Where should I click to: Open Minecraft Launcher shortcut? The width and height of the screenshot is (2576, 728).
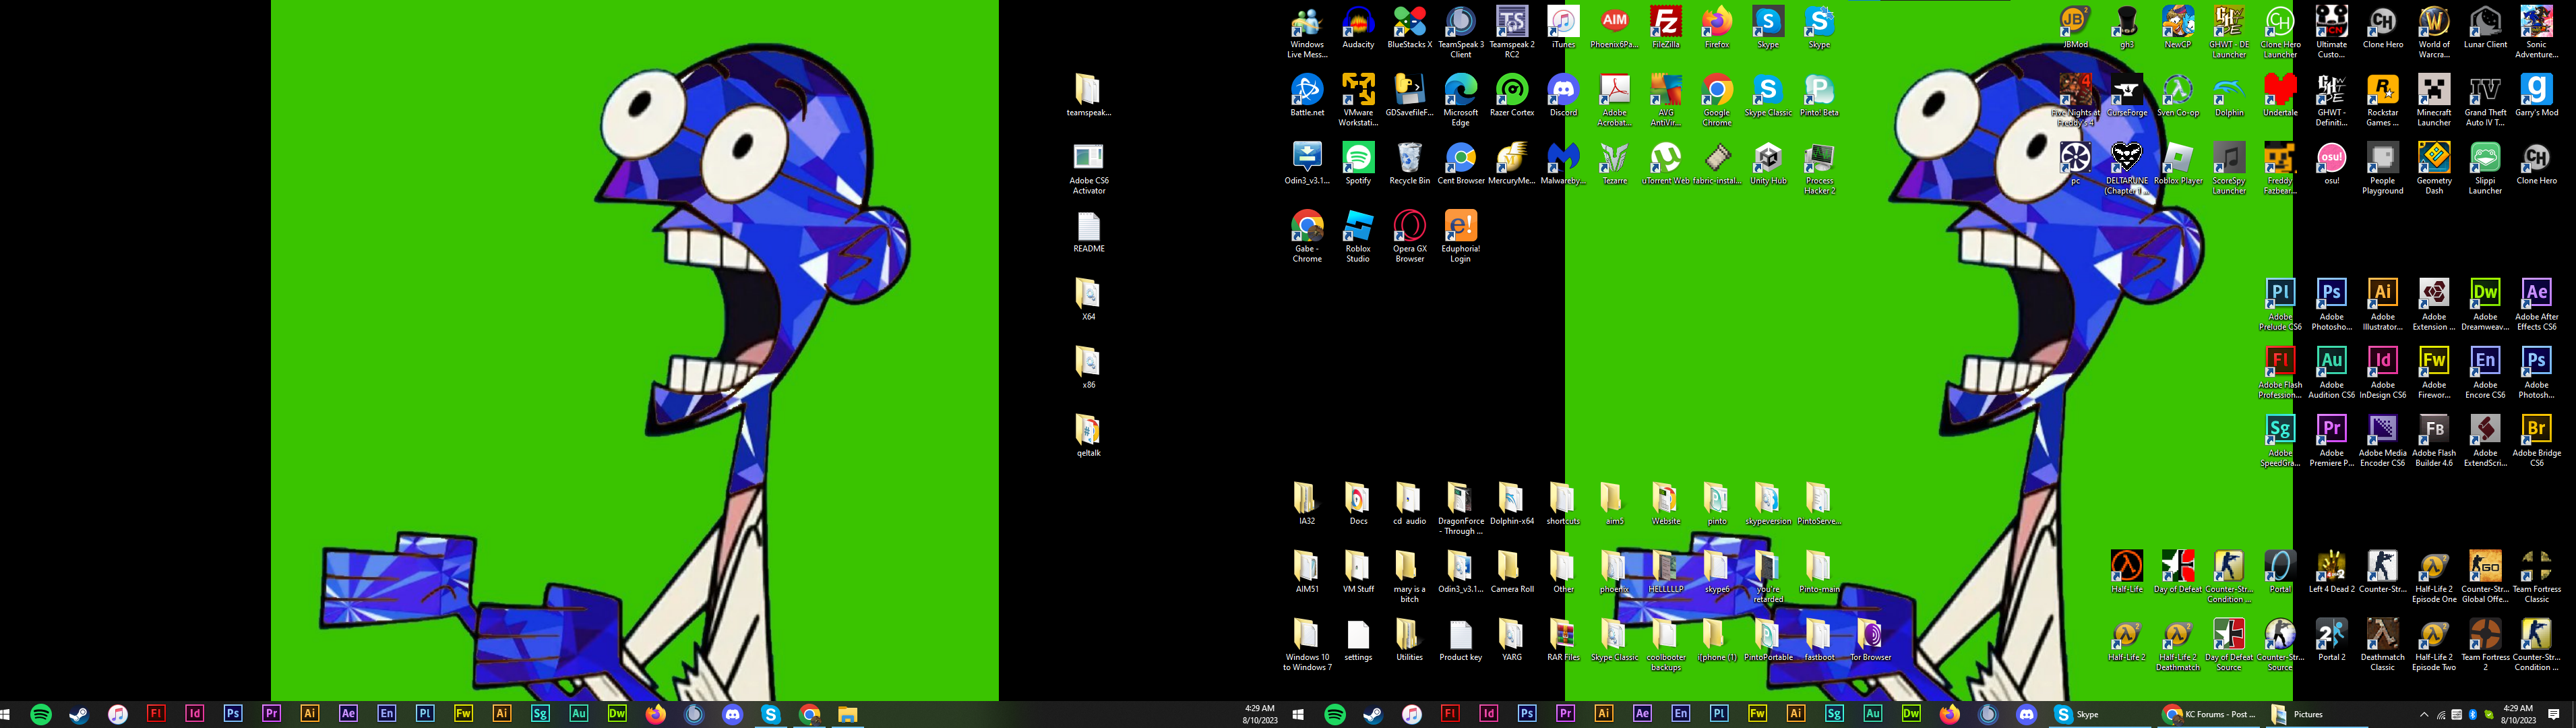pos(2434,99)
